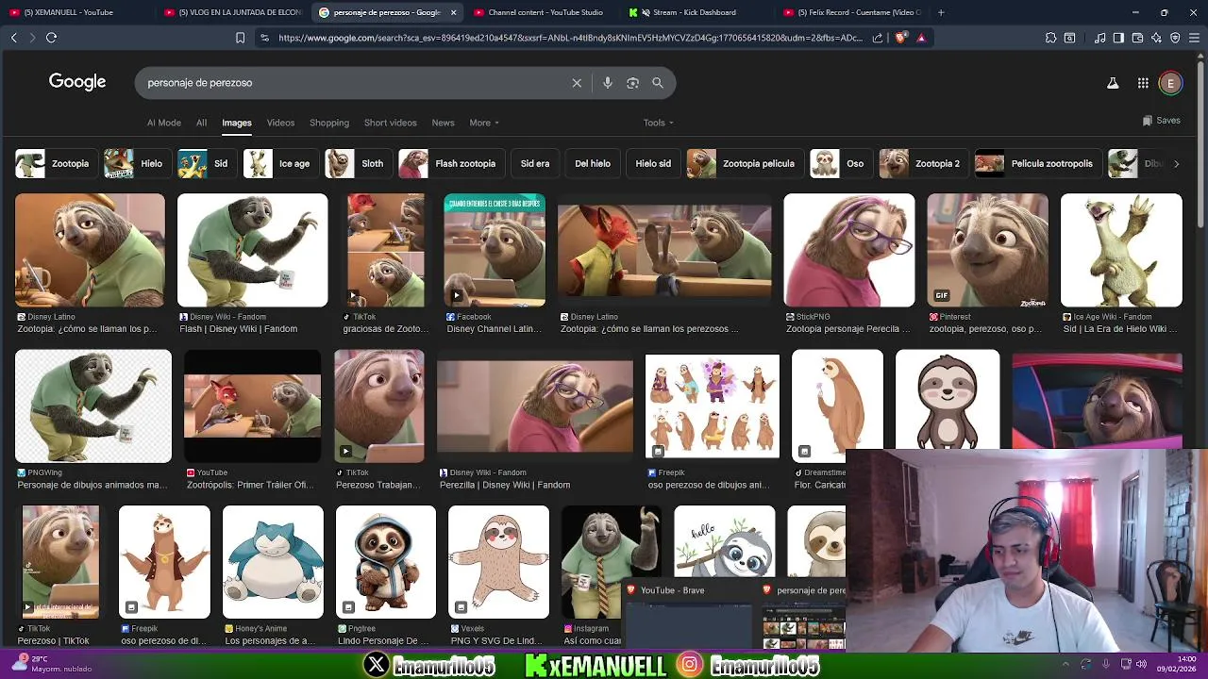Viewport: 1208px width, 679px height.
Task: Close the Google search tab
Action: [x=453, y=12]
